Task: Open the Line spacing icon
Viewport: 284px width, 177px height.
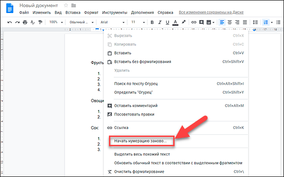Action: pyautogui.click(x=255, y=22)
